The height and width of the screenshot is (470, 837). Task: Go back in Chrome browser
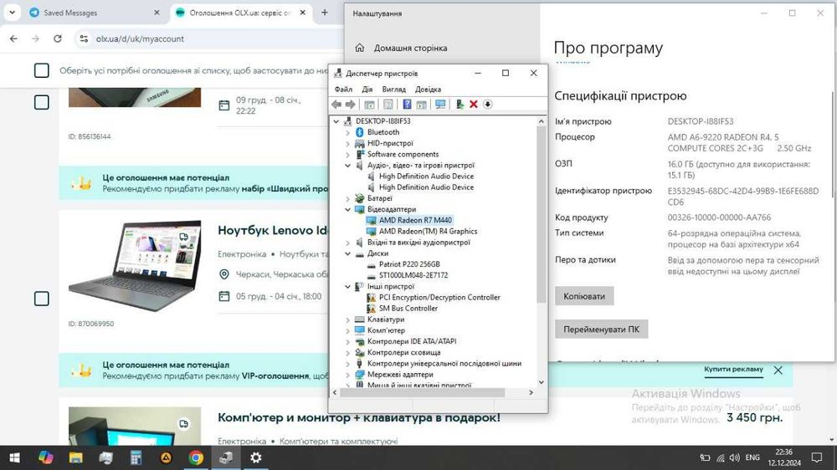pyautogui.click(x=14, y=38)
